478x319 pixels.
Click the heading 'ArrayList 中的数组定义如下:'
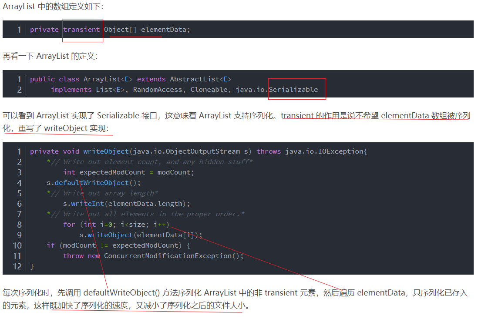[53, 7]
